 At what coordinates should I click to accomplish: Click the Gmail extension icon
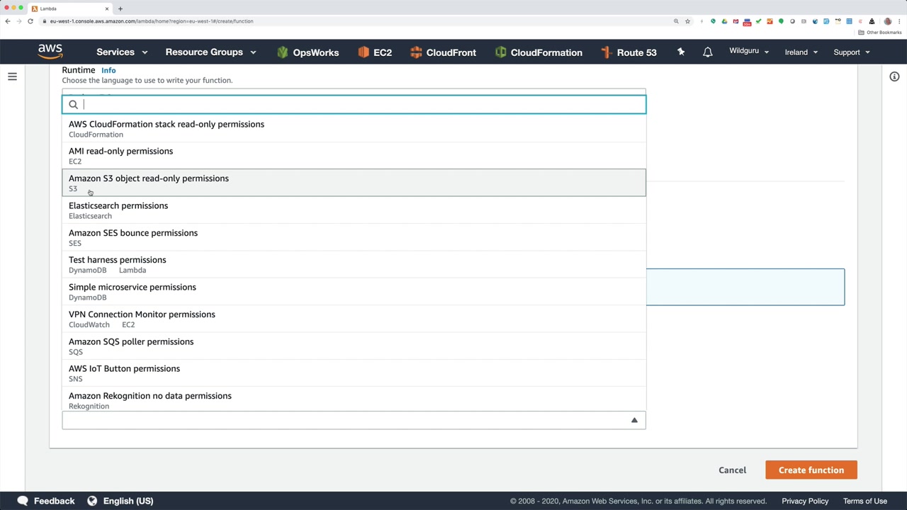(x=736, y=21)
